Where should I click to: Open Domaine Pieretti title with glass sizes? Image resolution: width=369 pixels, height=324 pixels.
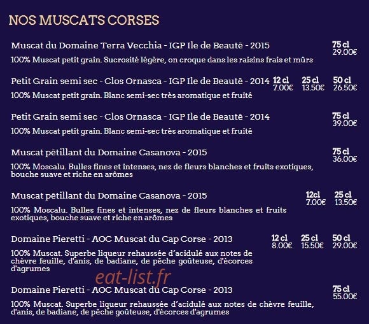tap(122, 239)
